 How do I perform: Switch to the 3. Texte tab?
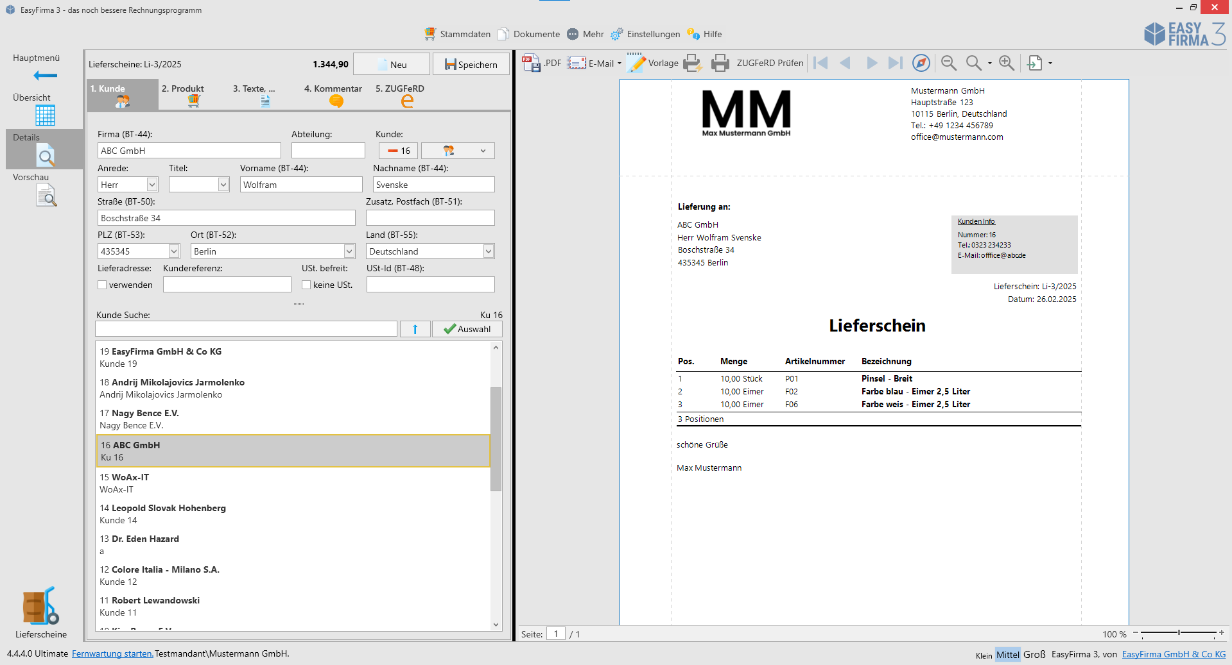point(265,95)
